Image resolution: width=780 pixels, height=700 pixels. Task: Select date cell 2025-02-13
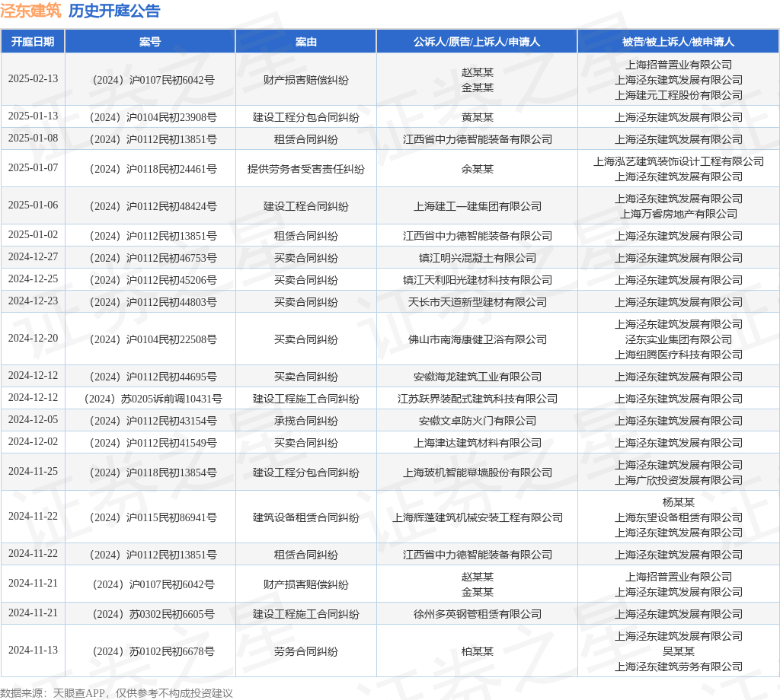[33, 79]
